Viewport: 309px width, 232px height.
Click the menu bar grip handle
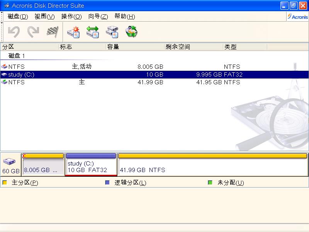click(2, 16)
